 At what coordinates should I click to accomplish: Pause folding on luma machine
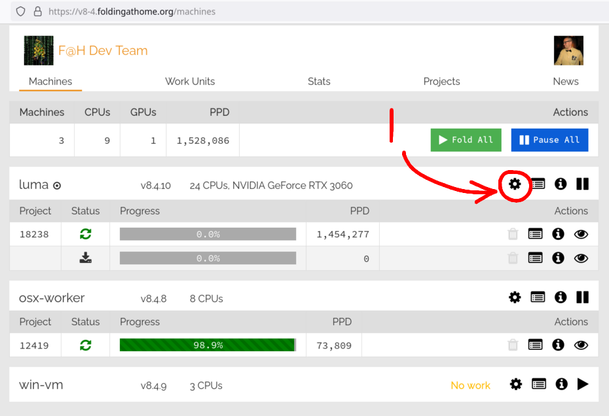click(583, 184)
